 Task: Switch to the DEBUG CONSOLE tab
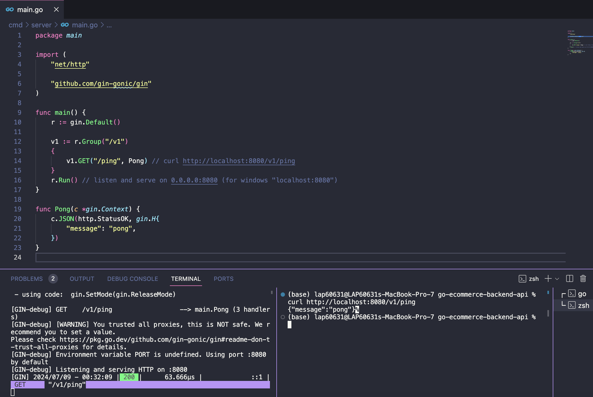tap(133, 279)
